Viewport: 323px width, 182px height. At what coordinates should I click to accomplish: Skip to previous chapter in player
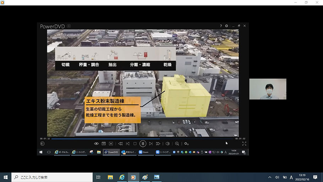[128, 144]
